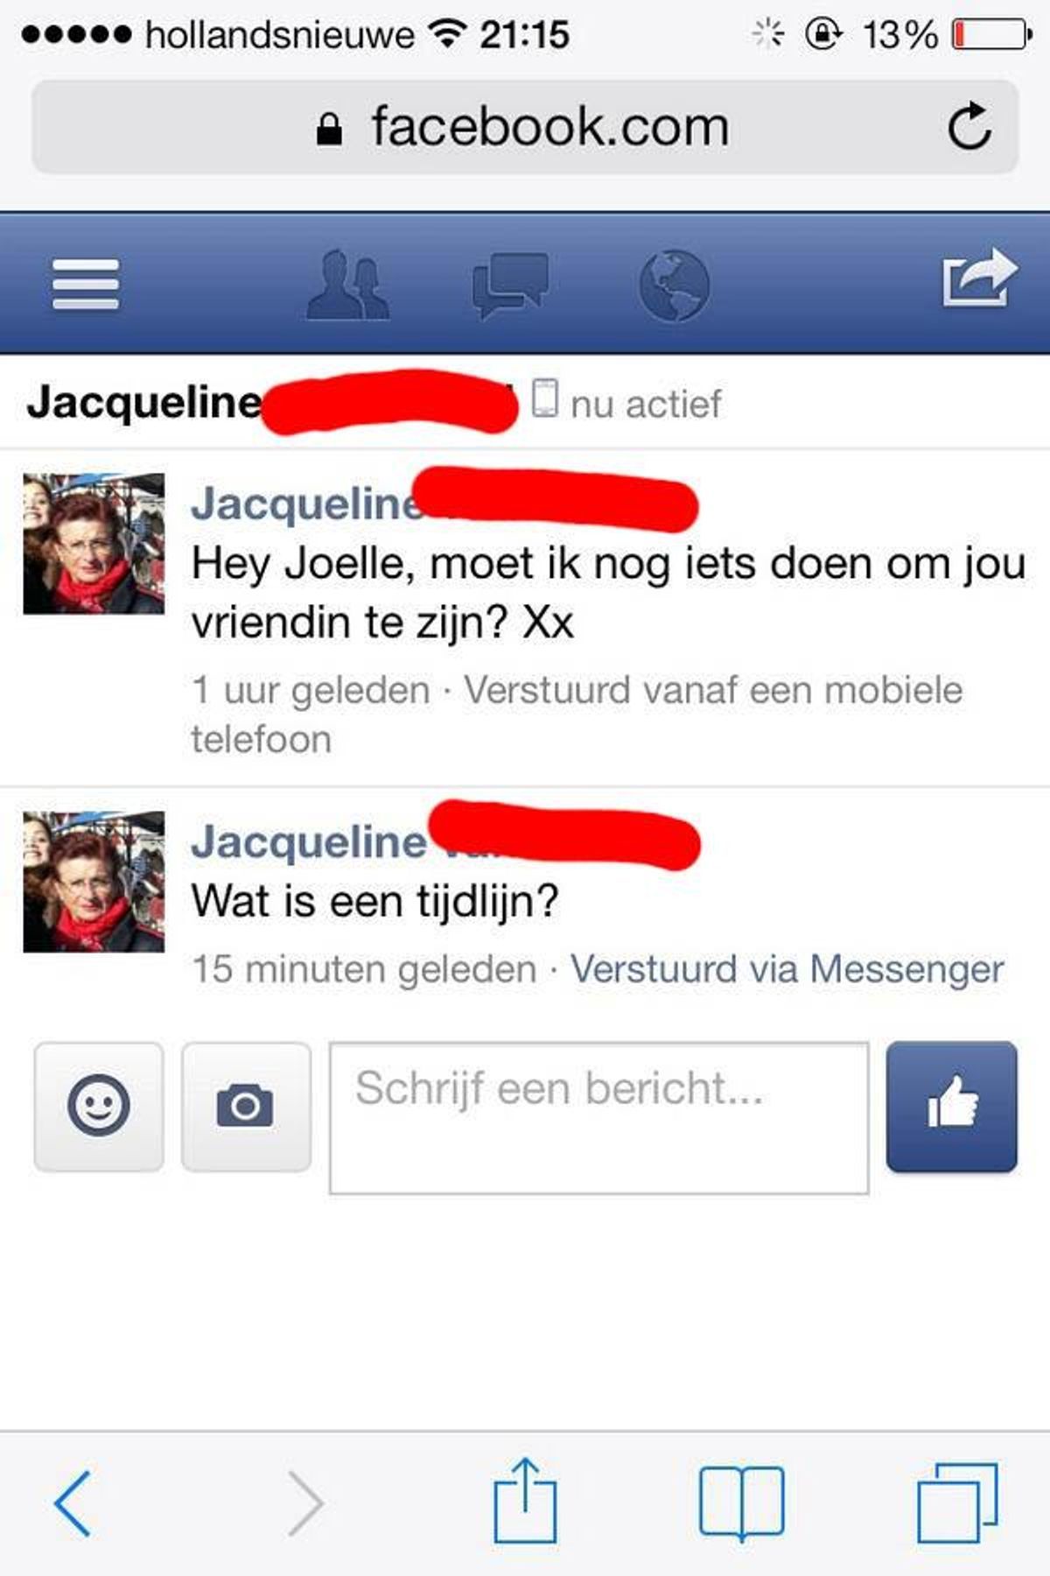Open the messages chat bubbles icon
This screenshot has width=1050, height=1576.
(x=510, y=285)
